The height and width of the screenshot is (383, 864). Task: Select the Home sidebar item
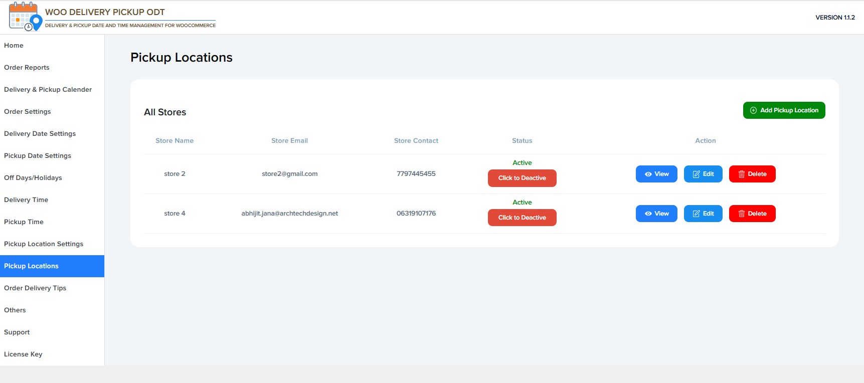click(14, 46)
